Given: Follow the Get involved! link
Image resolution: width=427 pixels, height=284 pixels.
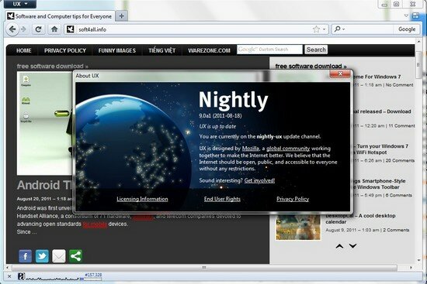Looking at the screenshot, I should (259, 180).
